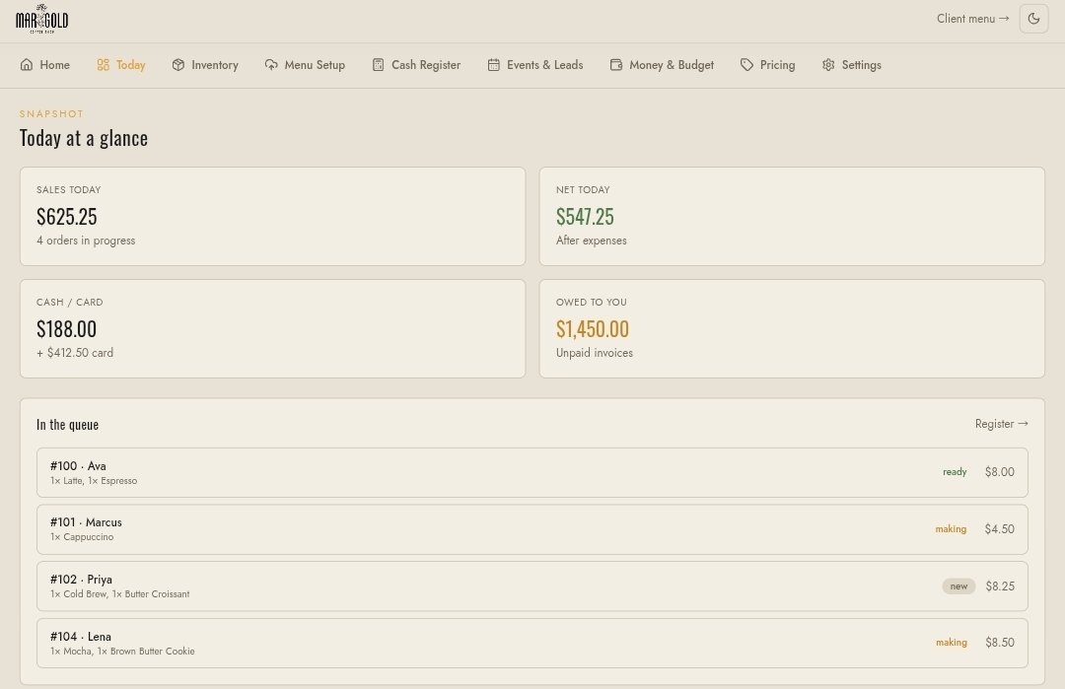Click the Today grid icon
Image resolution: width=1065 pixels, height=689 pixels.
[104, 65]
